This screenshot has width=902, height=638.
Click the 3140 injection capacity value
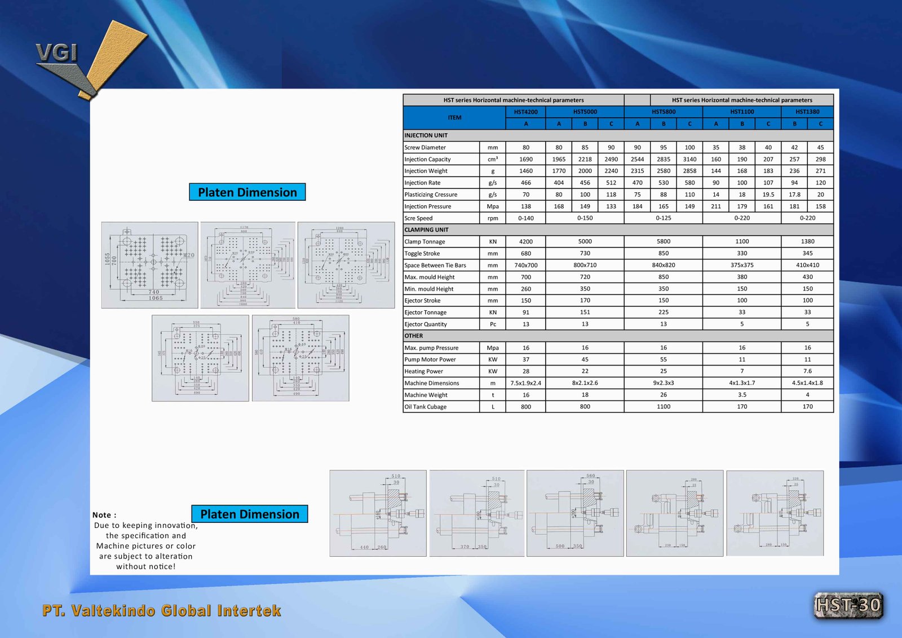point(689,160)
